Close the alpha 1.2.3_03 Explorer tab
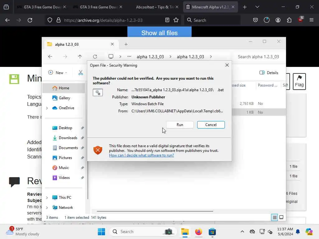Image resolution: width=319 pixels, height=239 pixels. [x=112, y=44]
